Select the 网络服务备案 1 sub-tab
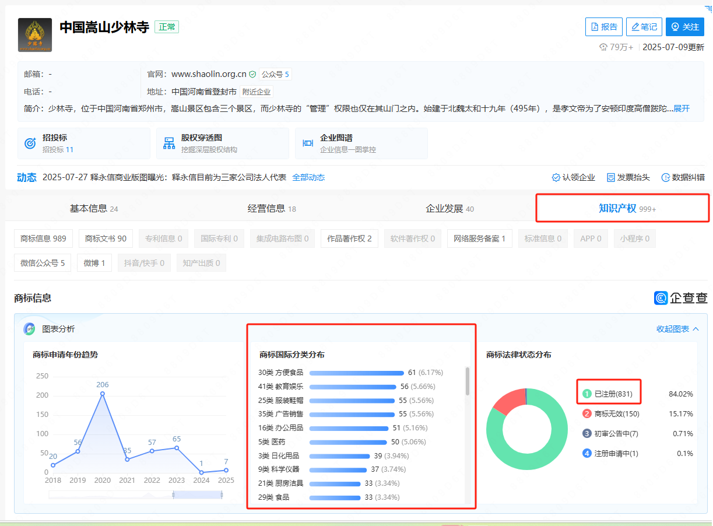This screenshot has width=713, height=526. pos(480,239)
